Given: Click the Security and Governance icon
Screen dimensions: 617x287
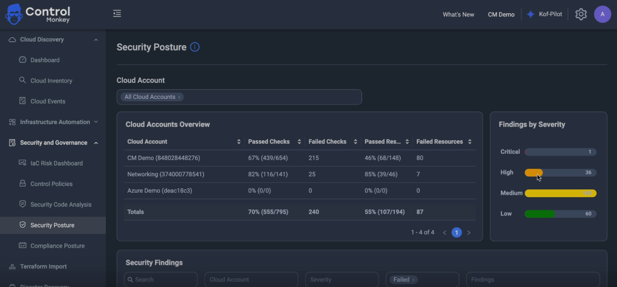Looking at the screenshot, I should click(x=12, y=143).
